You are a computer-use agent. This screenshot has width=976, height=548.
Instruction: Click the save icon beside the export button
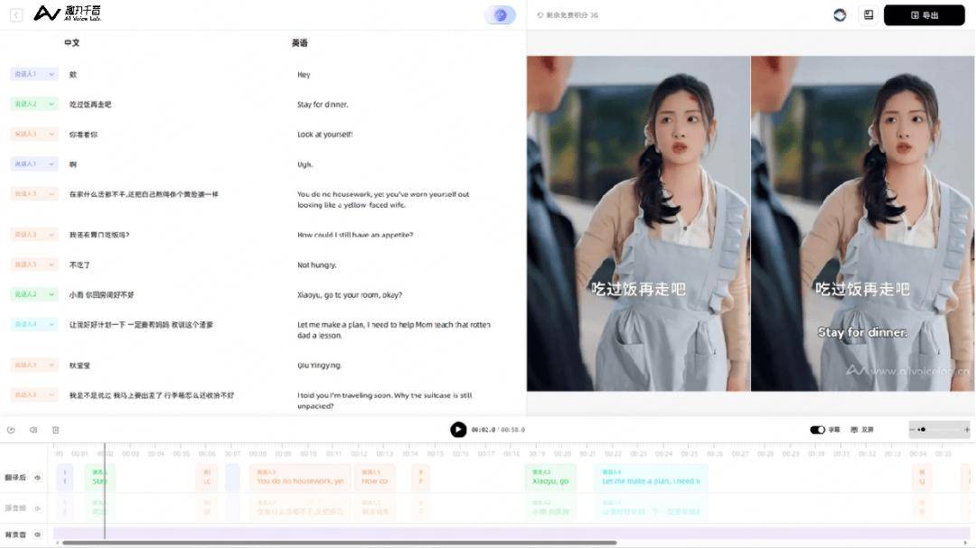pos(868,14)
